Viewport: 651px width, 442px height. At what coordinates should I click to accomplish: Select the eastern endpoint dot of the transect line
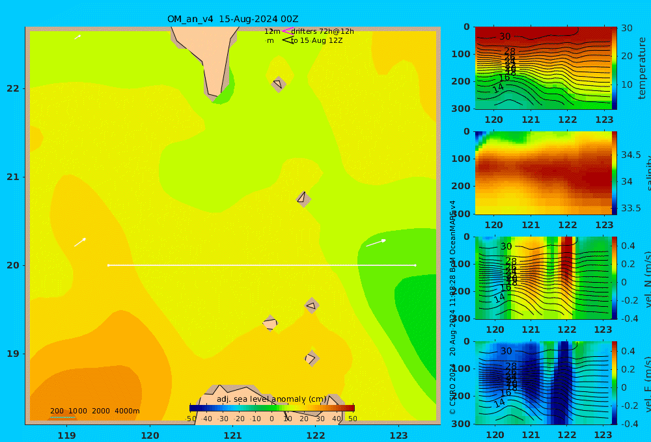[415, 265]
